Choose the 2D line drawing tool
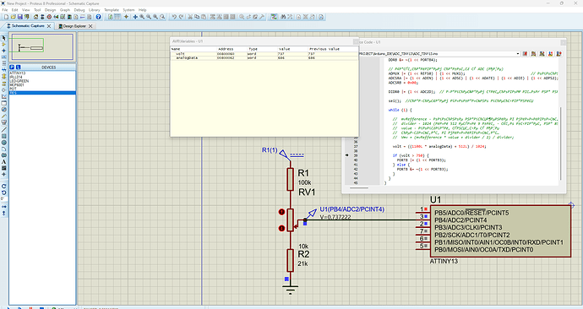This screenshot has height=309, width=583. (3, 130)
